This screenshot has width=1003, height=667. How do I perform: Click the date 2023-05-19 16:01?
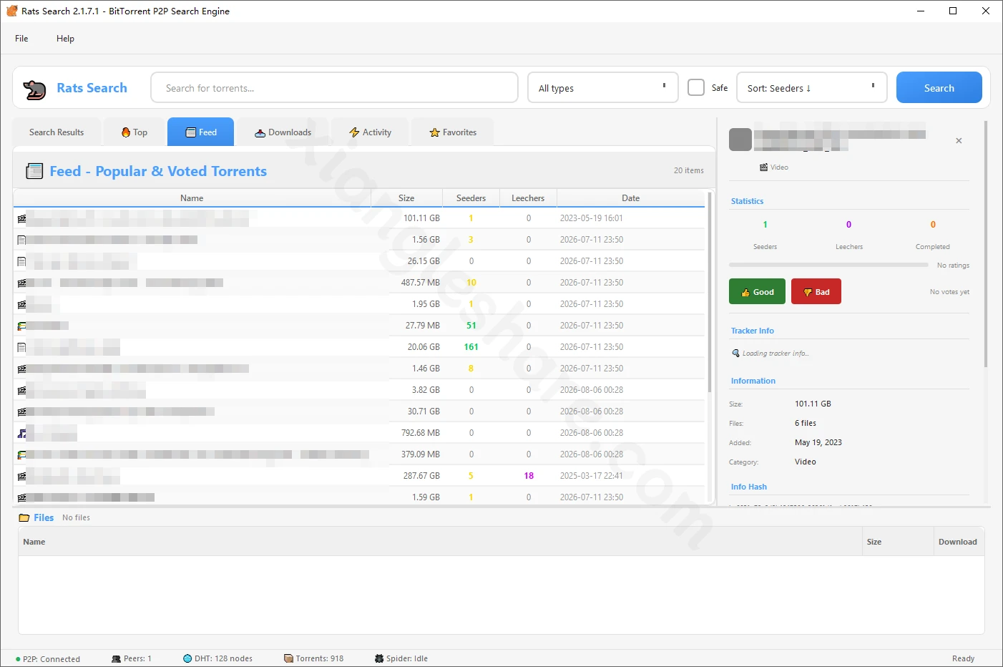pyautogui.click(x=591, y=218)
